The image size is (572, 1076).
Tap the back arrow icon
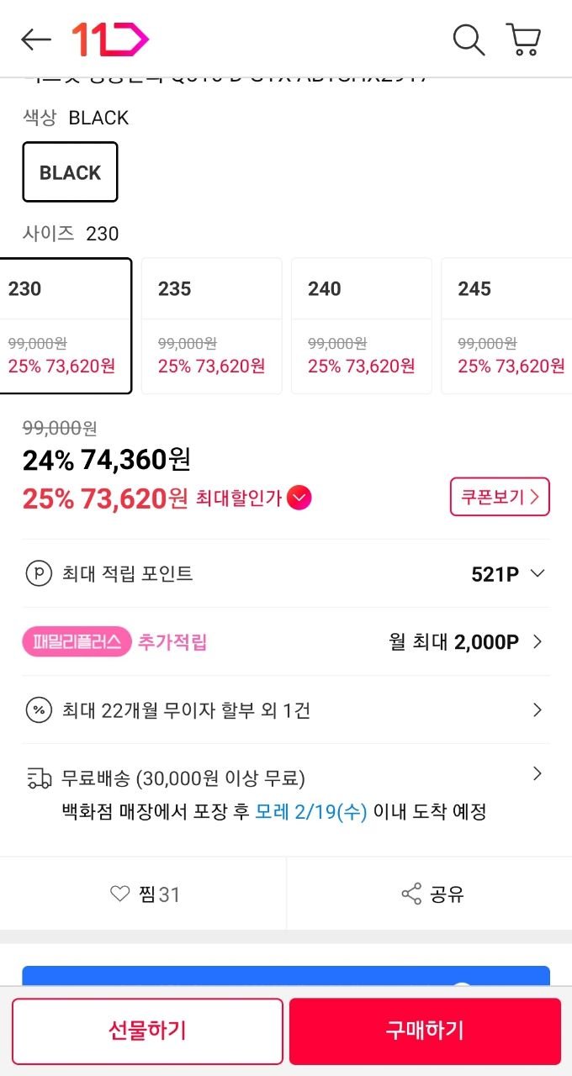coord(36,40)
